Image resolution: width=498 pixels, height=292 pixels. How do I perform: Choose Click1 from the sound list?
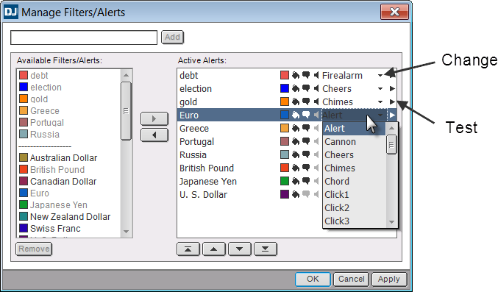[x=354, y=194]
